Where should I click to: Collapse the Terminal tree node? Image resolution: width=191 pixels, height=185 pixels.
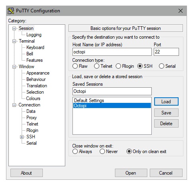(14, 41)
